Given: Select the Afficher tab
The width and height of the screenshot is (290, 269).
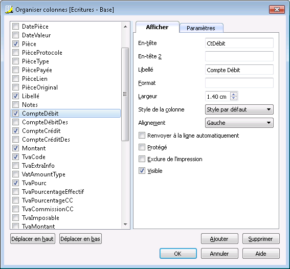Looking at the screenshot, I should click(x=157, y=27).
